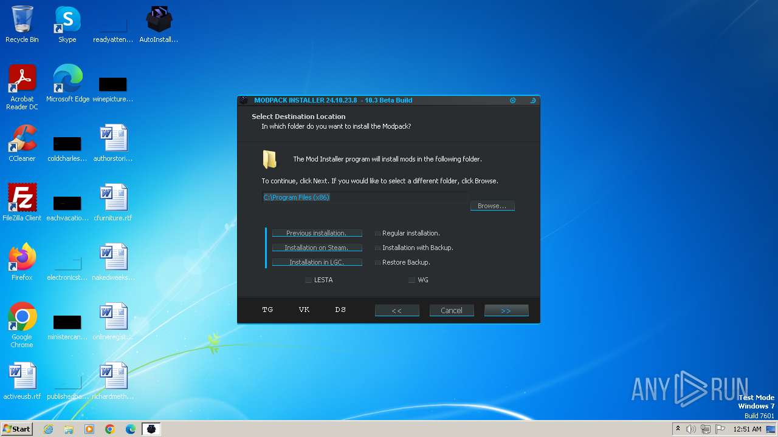The image size is (778, 437).
Task: Click the Browse... button
Action: (x=492, y=206)
